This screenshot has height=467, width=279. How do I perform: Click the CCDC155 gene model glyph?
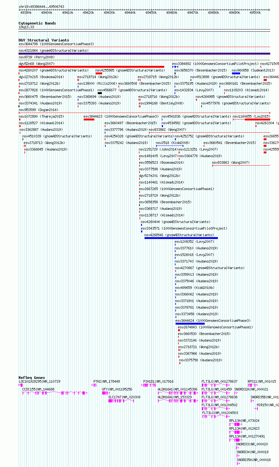(x=55, y=393)
